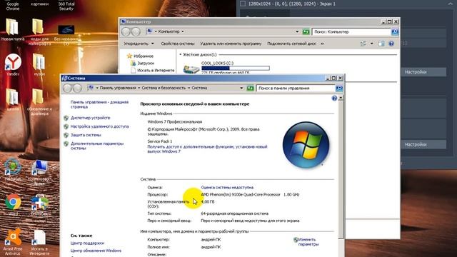Go forward in the Компьютер window

pyautogui.click(x=136, y=31)
